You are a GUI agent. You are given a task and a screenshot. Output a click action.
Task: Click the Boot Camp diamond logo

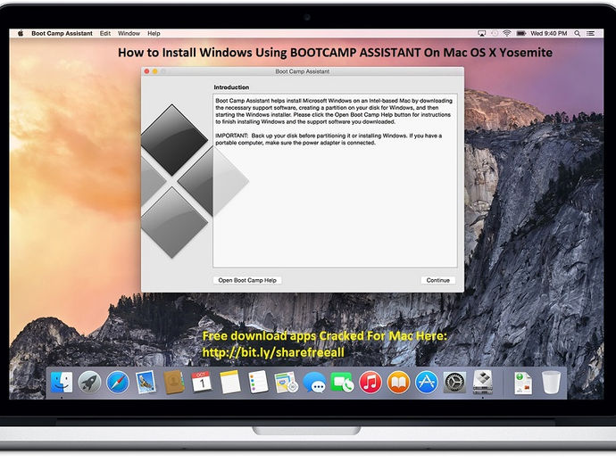click(195, 181)
